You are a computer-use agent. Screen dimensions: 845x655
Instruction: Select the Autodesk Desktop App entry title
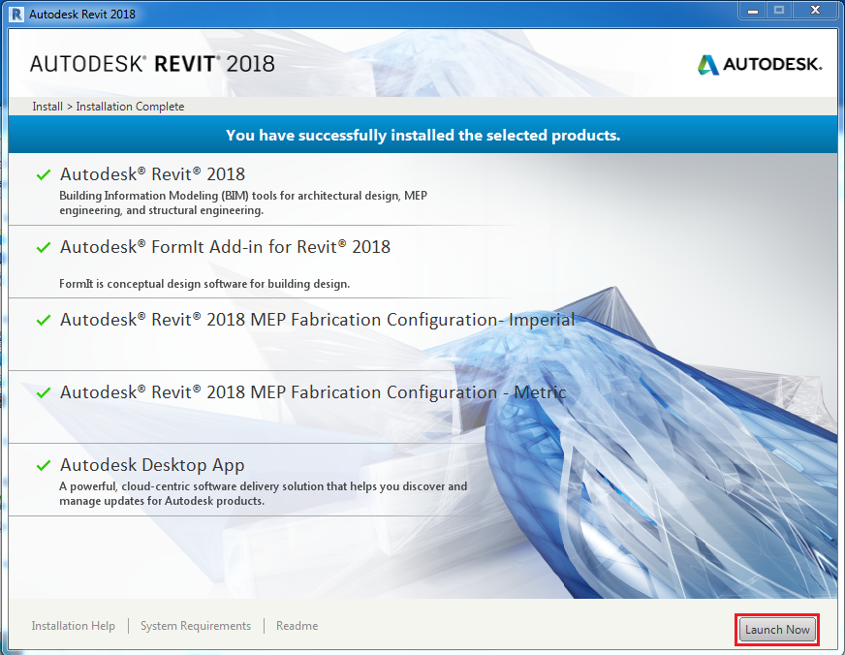(x=152, y=465)
